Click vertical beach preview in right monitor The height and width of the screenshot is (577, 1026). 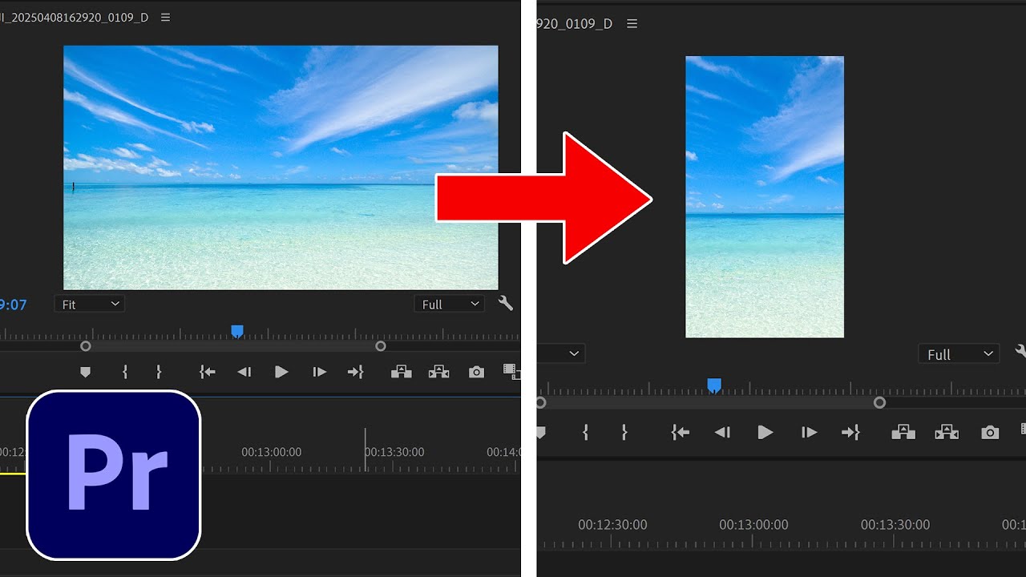point(765,197)
